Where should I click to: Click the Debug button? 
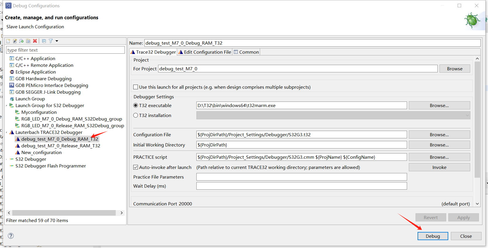(433, 236)
